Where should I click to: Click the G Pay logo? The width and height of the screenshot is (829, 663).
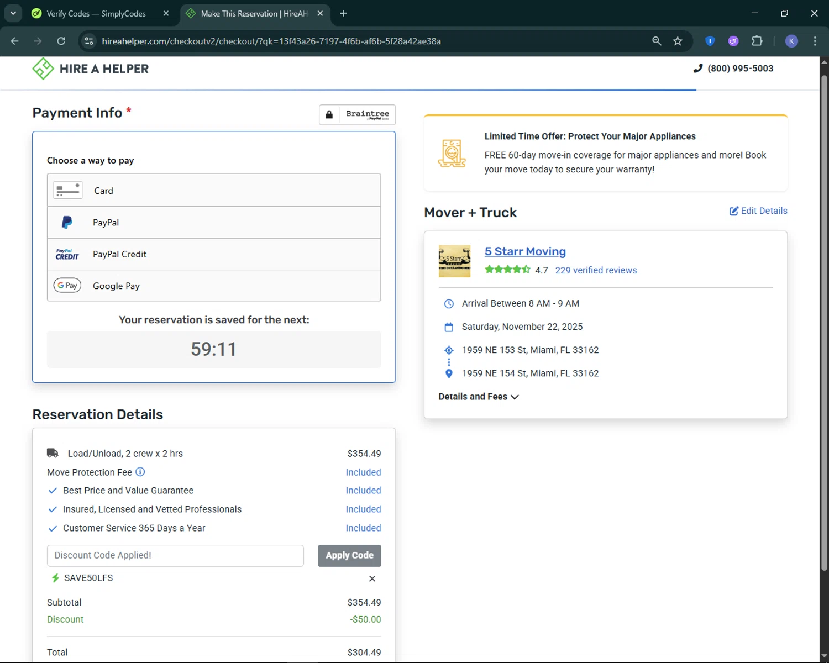point(67,286)
